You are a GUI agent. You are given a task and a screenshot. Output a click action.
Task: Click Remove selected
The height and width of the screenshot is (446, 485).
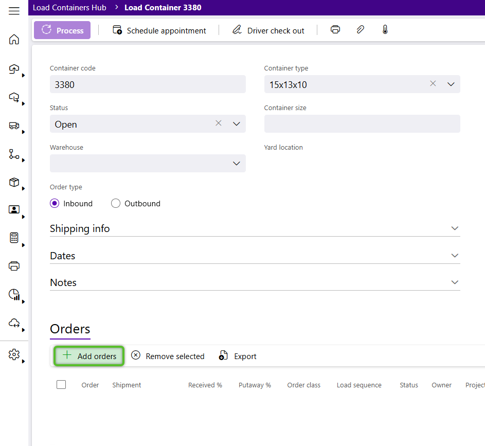[168, 356]
